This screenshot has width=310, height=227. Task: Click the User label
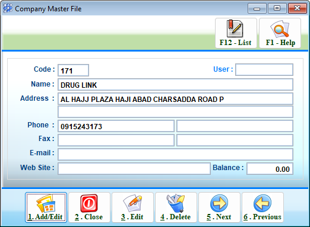[223, 69]
